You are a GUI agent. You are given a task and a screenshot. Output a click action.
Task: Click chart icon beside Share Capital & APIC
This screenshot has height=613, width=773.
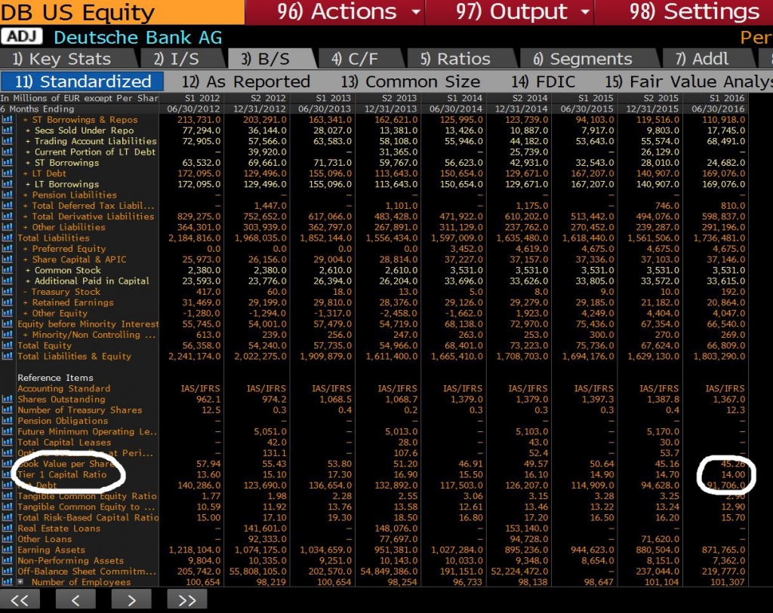click(8, 259)
